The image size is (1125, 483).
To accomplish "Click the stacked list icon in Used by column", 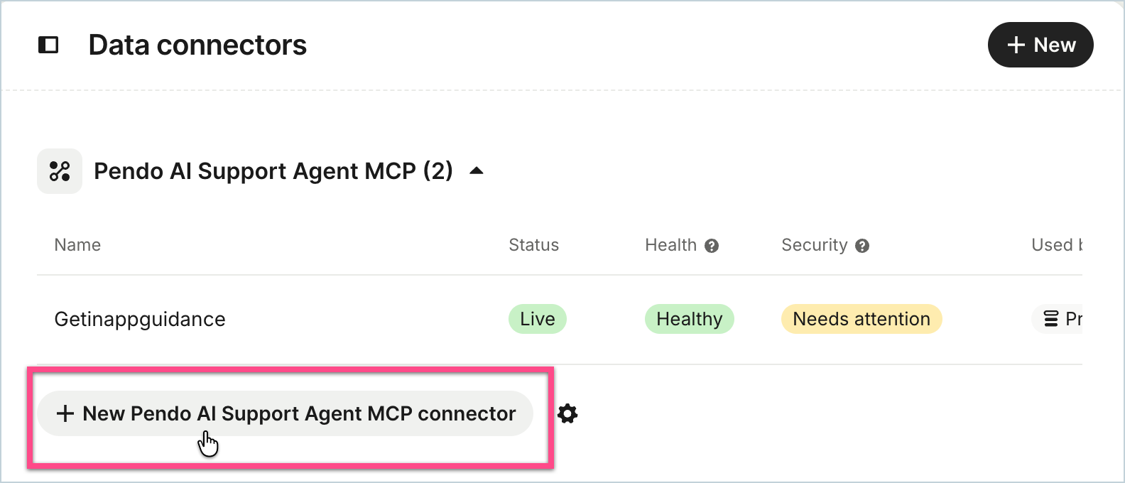I will point(1050,319).
